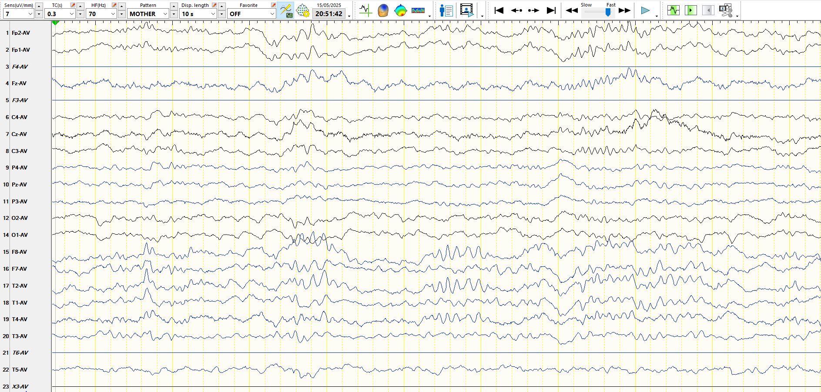Open the Disp. length dropdown

coord(198,14)
